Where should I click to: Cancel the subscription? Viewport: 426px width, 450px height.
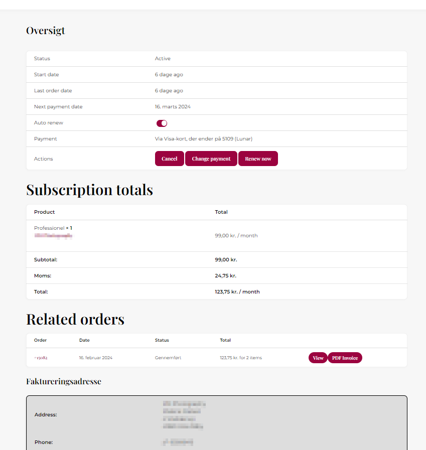point(170,159)
